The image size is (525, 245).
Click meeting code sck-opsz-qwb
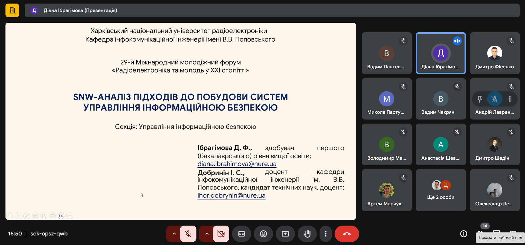49,234
